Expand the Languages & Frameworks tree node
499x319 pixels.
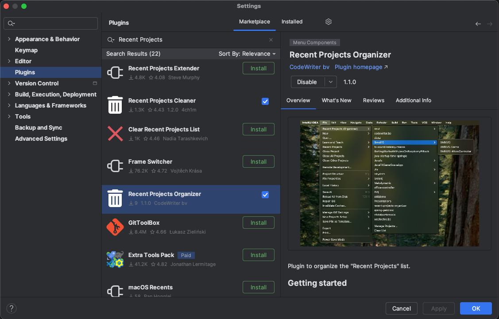click(x=9, y=106)
